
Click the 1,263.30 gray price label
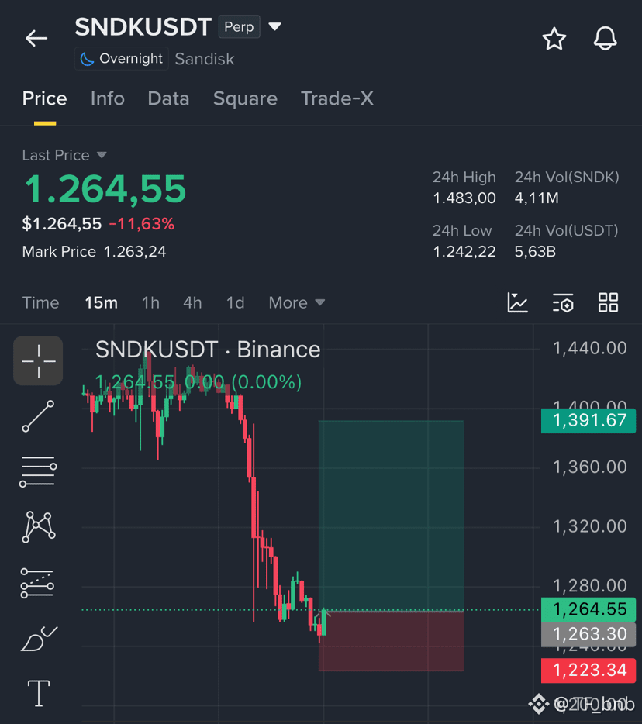pos(588,634)
